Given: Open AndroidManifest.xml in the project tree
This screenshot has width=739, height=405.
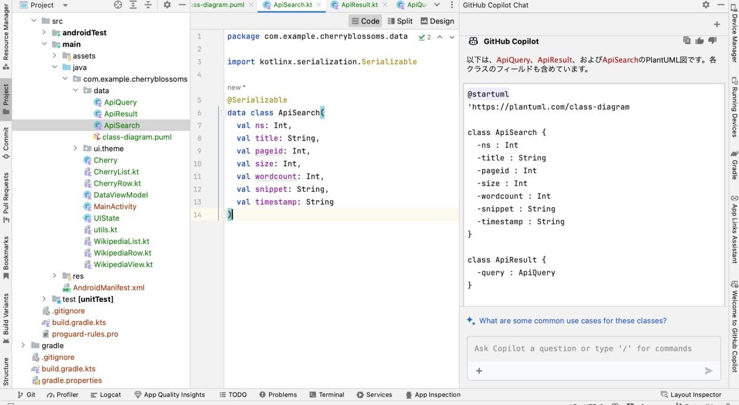Looking at the screenshot, I should pyautogui.click(x=108, y=288).
